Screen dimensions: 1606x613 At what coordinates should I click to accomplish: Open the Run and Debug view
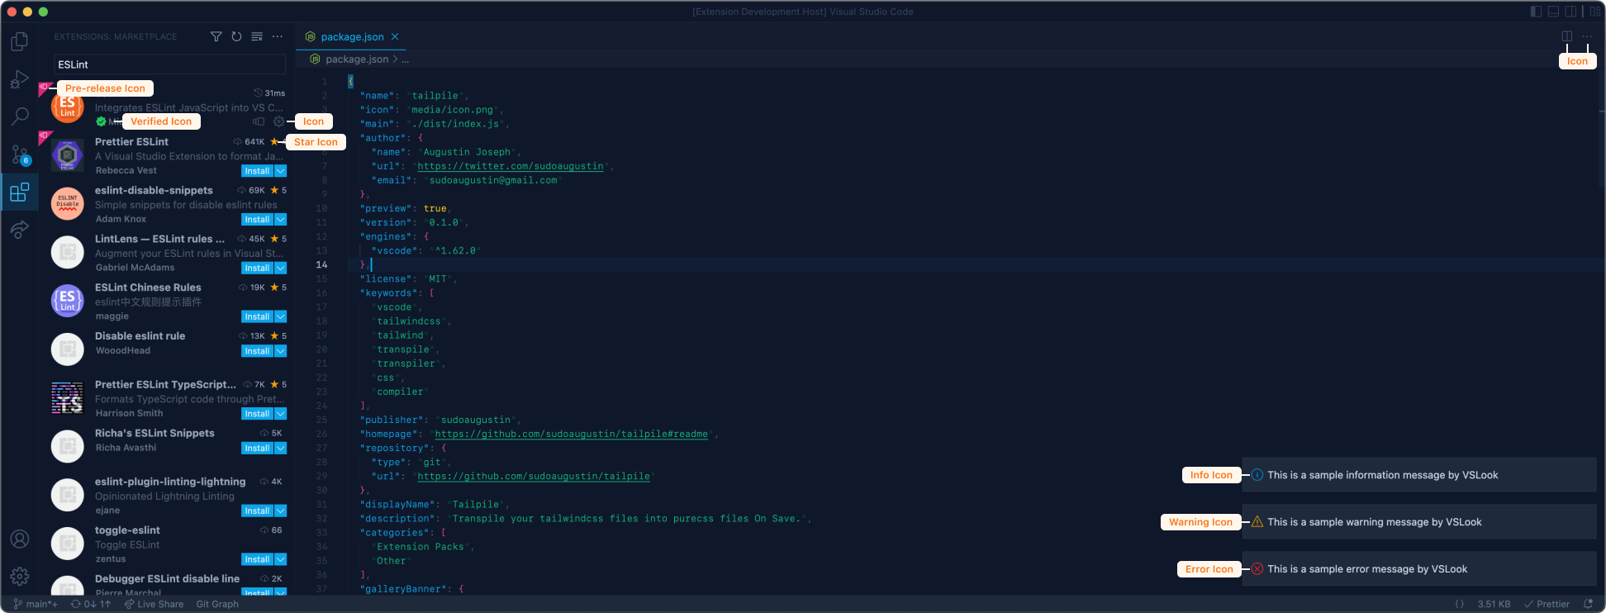click(x=20, y=79)
